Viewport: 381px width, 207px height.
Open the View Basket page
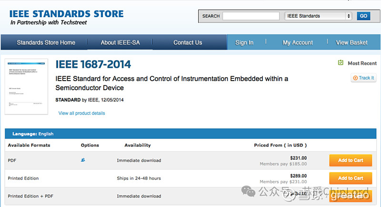coord(351,42)
